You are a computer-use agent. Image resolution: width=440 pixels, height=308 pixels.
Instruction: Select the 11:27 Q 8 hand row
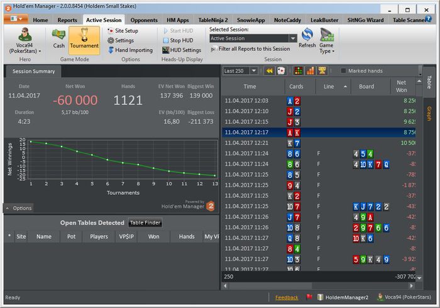click(x=319, y=238)
